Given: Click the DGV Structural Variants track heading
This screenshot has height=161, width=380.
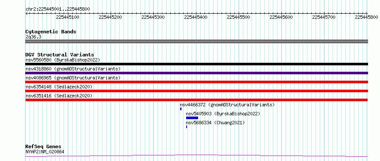Looking at the screenshot, I should [x=60, y=55].
